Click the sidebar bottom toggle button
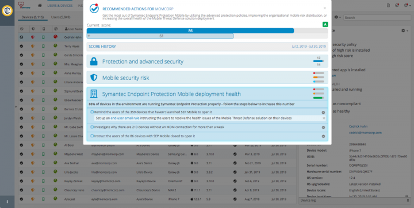Screen dimensions: 414x208 click(7, 202)
